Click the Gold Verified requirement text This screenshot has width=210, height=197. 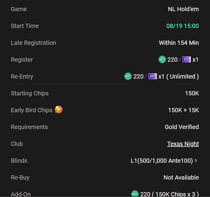click(x=182, y=127)
